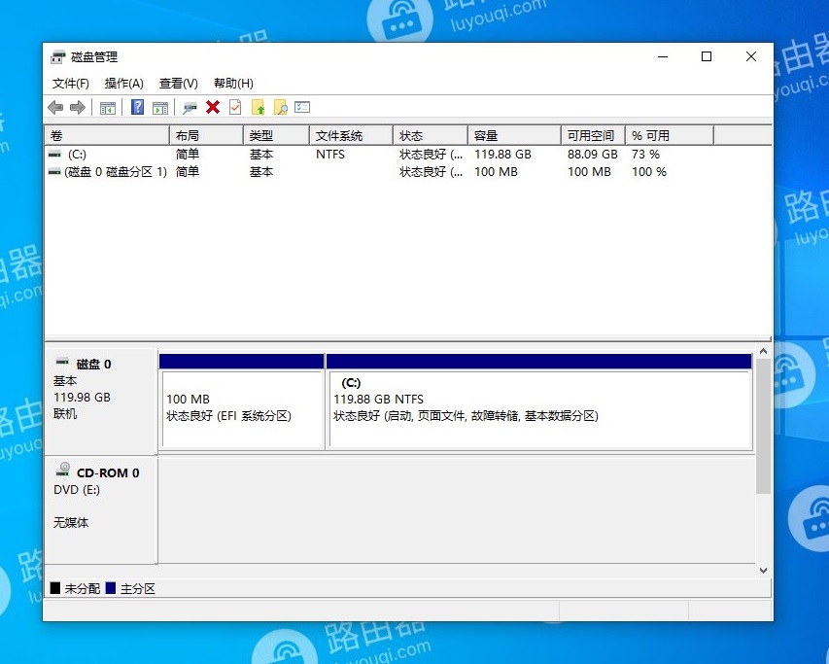The width and height of the screenshot is (829, 664).
Task: Click the 联机 online status text
Action: [x=65, y=414]
